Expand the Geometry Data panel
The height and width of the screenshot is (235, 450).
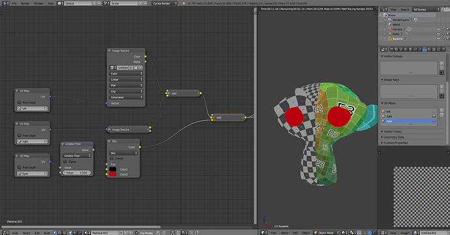pos(382,137)
